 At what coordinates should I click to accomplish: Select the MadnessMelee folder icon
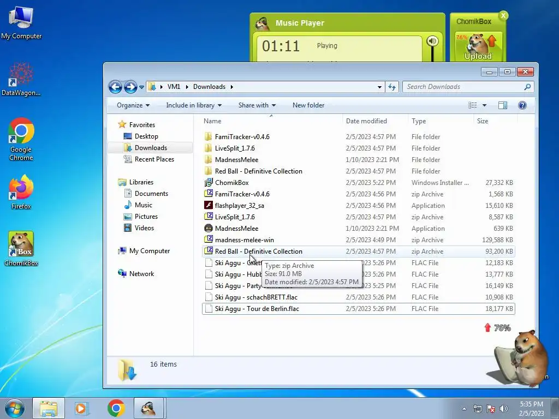point(208,160)
